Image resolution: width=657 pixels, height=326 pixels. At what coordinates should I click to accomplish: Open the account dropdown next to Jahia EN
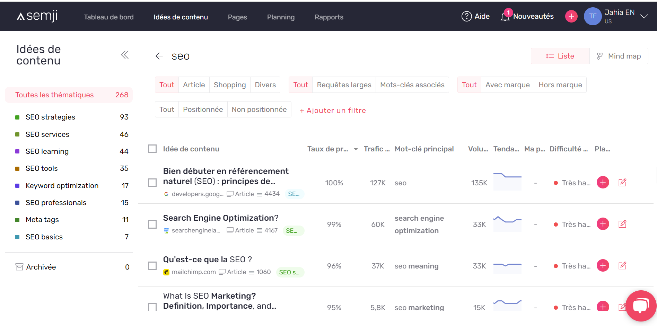(x=644, y=16)
